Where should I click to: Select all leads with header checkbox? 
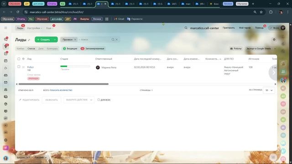pos(19,59)
